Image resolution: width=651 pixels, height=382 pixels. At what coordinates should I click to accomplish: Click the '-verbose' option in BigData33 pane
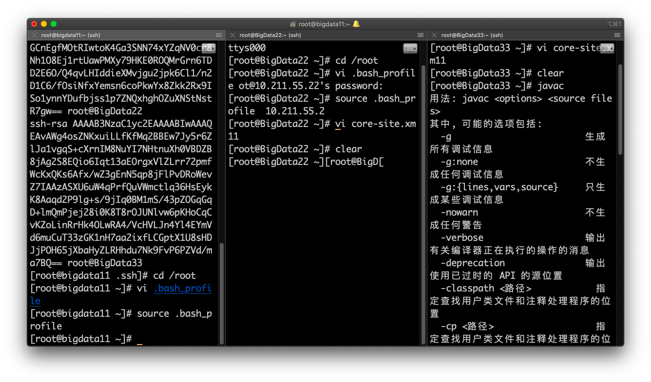(462, 237)
